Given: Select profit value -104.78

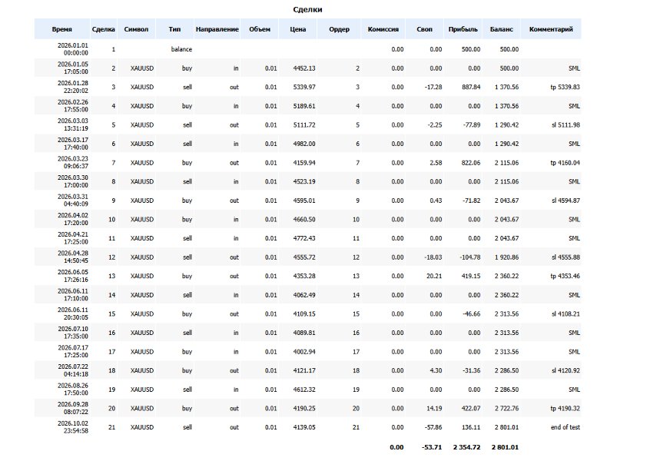Looking at the screenshot, I should coord(470,257).
